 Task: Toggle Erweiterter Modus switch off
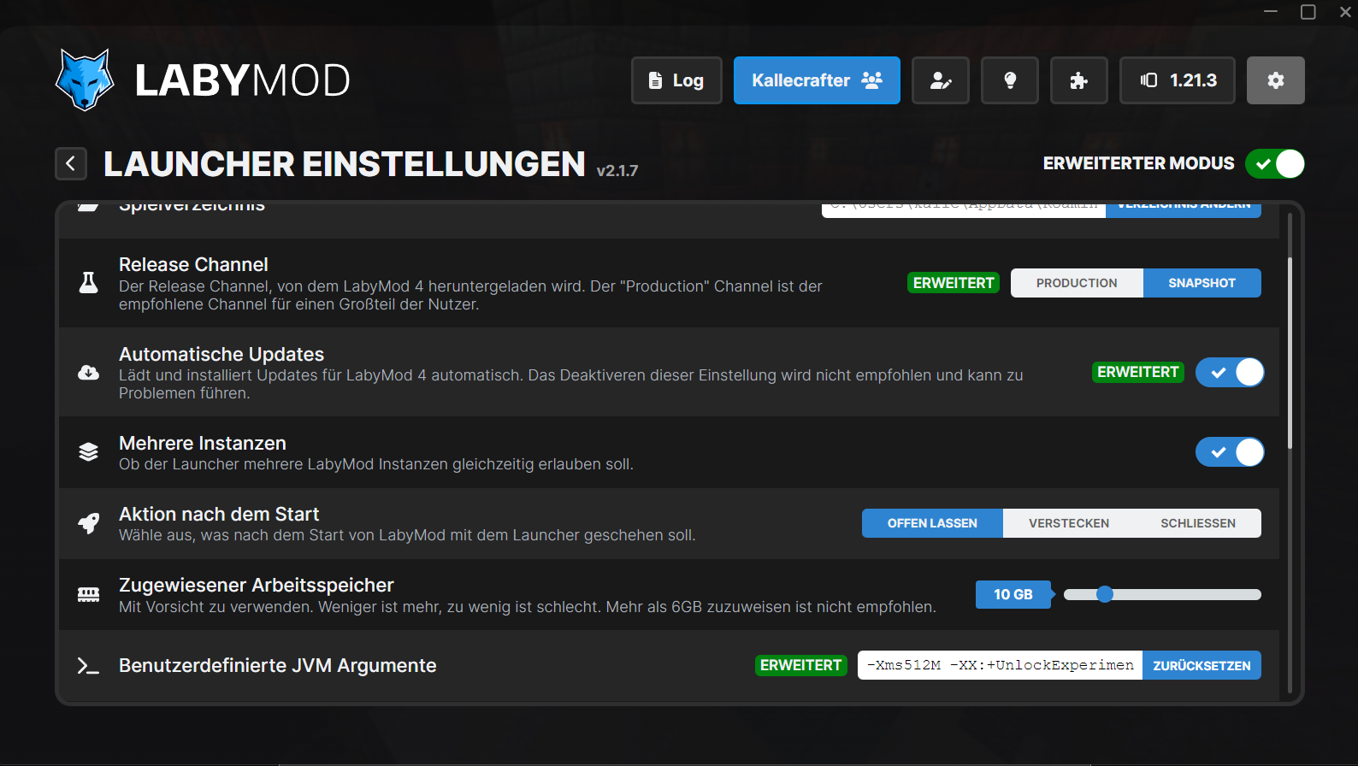pos(1274,163)
